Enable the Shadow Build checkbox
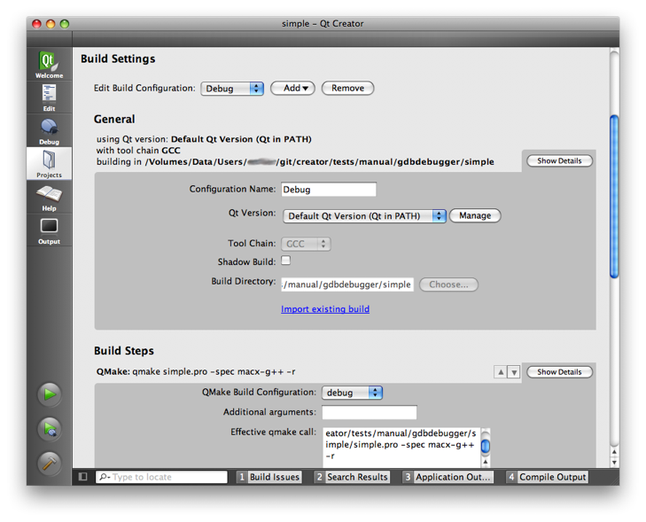The image size is (646, 522). [x=286, y=261]
